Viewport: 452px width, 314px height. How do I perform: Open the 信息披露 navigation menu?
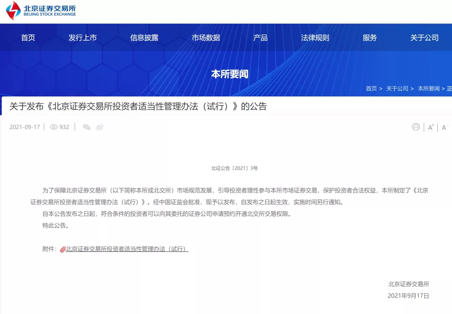[x=144, y=38]
